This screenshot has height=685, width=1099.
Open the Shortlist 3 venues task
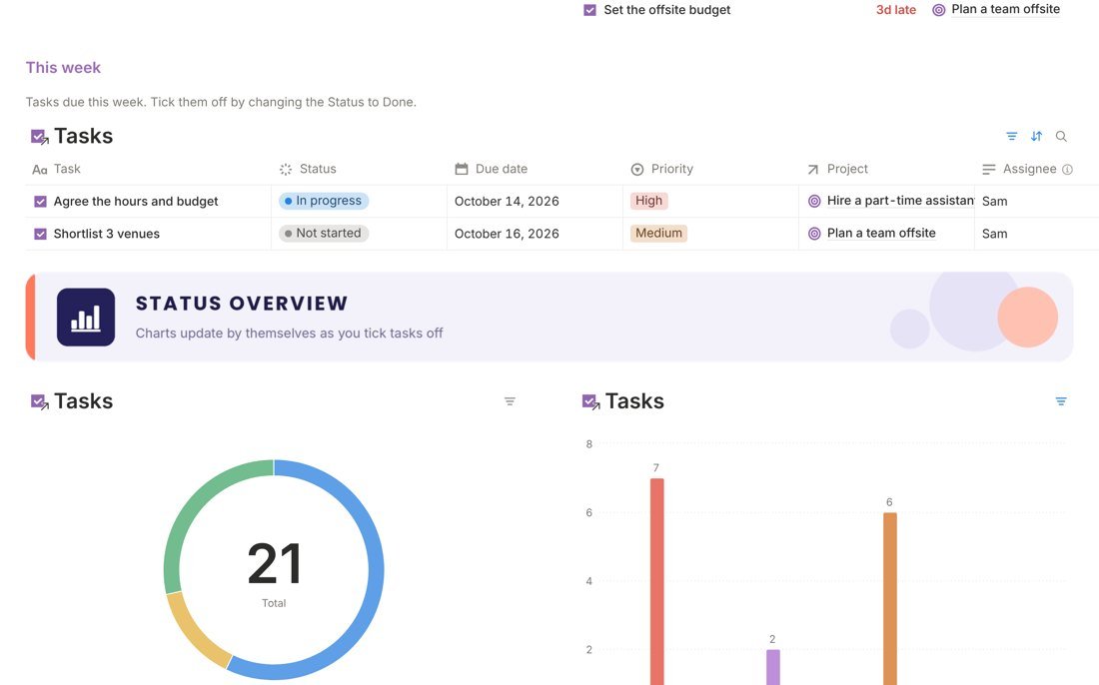coord(107,234)
